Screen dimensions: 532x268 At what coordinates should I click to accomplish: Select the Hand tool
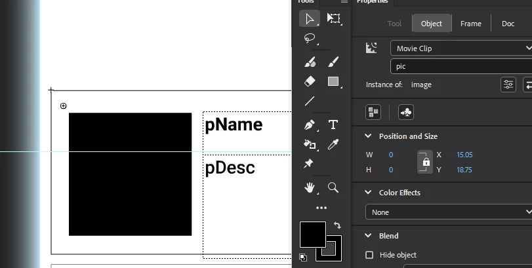tap(310, 187)
